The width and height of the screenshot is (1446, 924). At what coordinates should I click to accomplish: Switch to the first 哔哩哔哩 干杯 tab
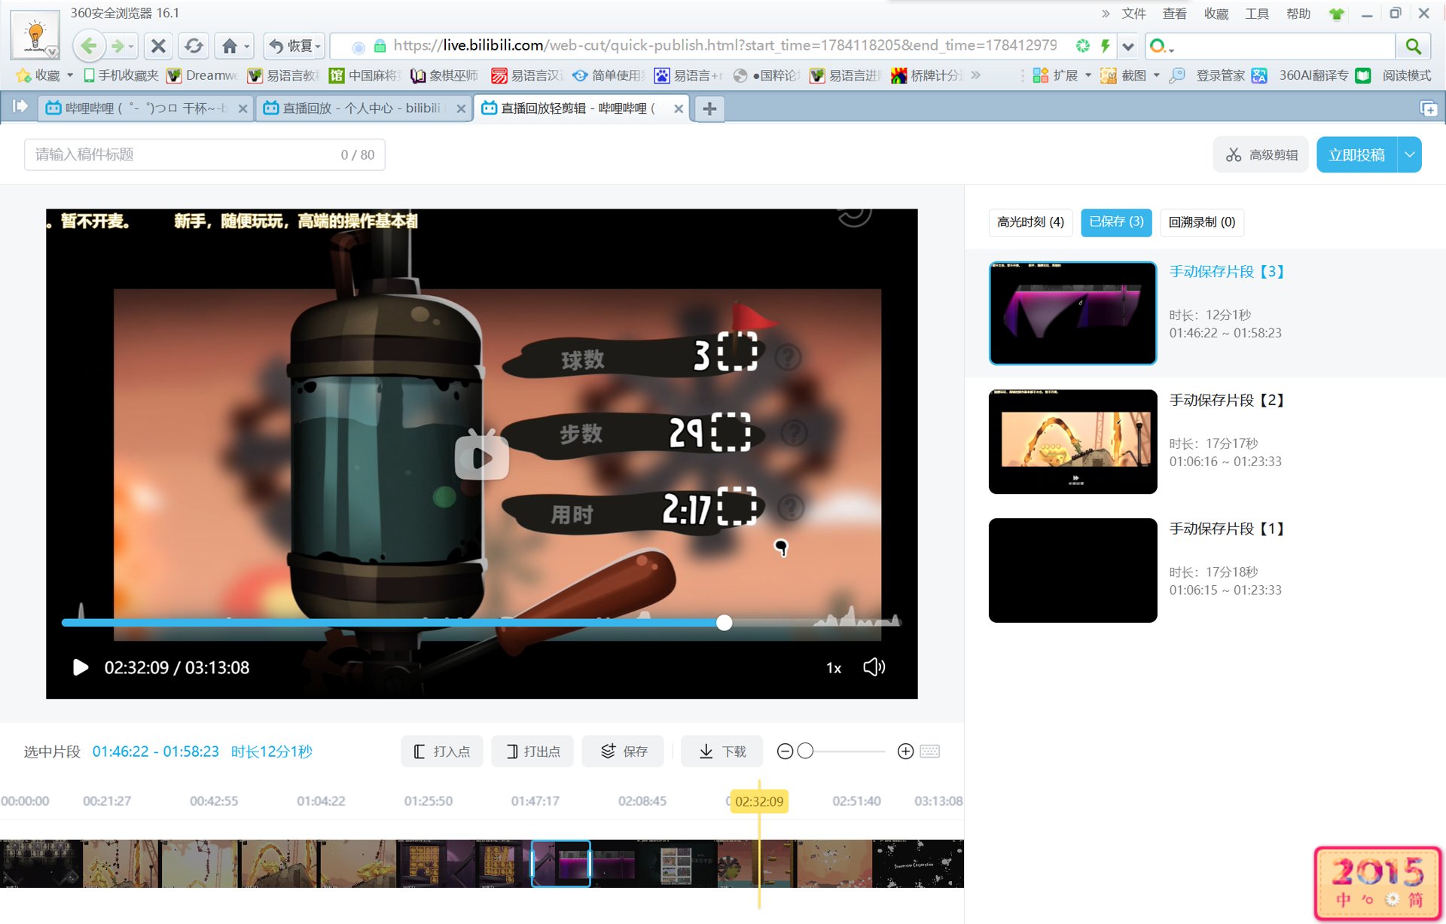[146, 108]
